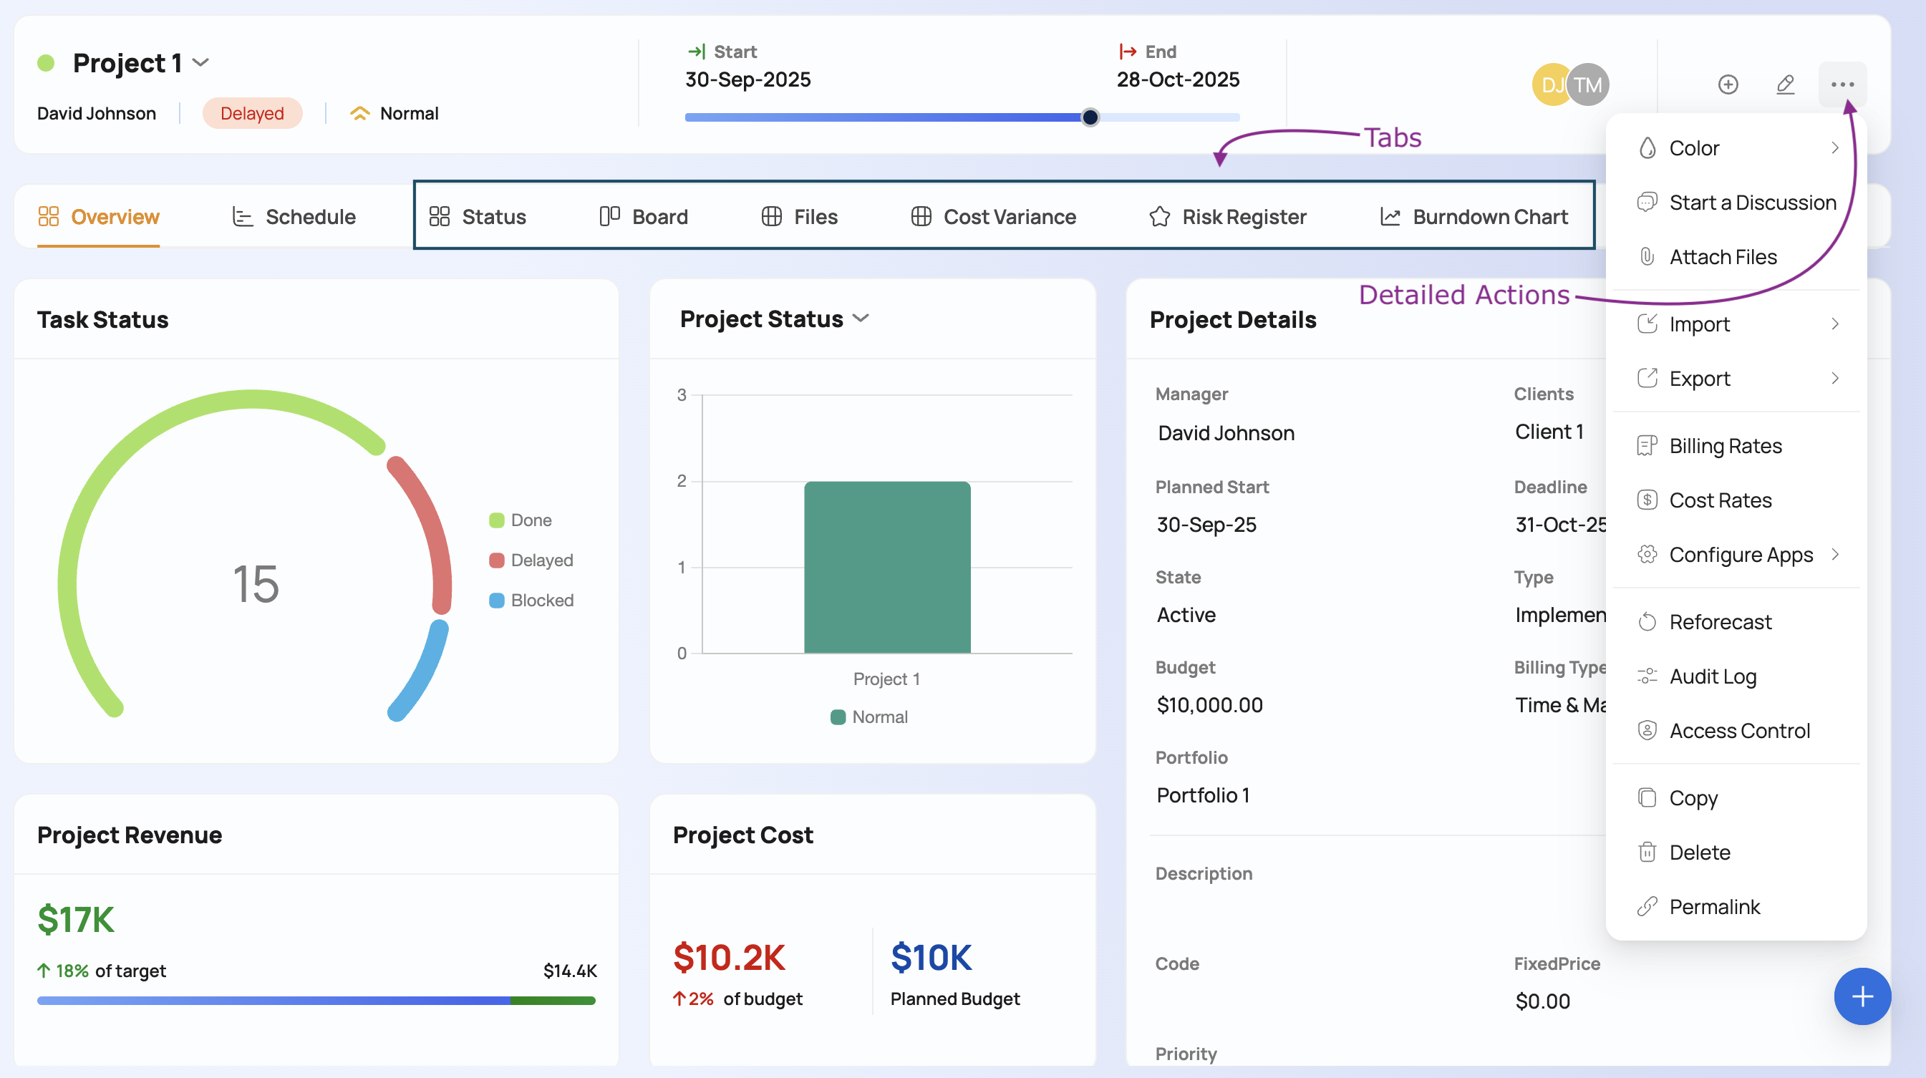Click the TM member avatar

(x=1588, y=84)
